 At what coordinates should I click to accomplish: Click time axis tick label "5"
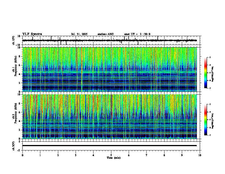(x=111, y=155)
